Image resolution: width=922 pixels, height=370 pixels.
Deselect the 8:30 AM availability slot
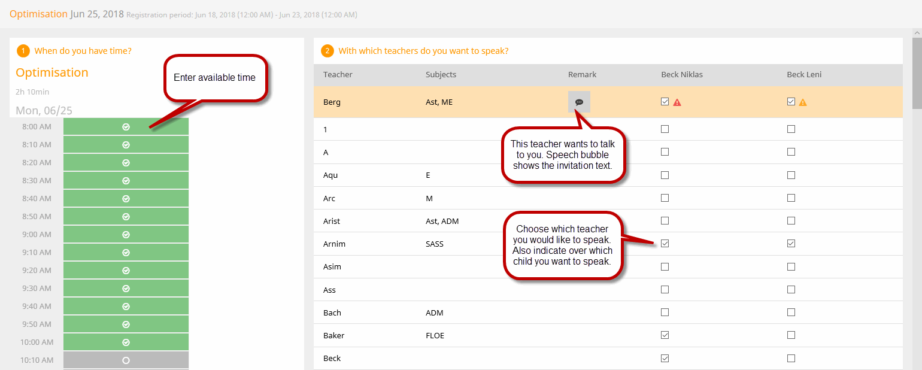(126, 180)
